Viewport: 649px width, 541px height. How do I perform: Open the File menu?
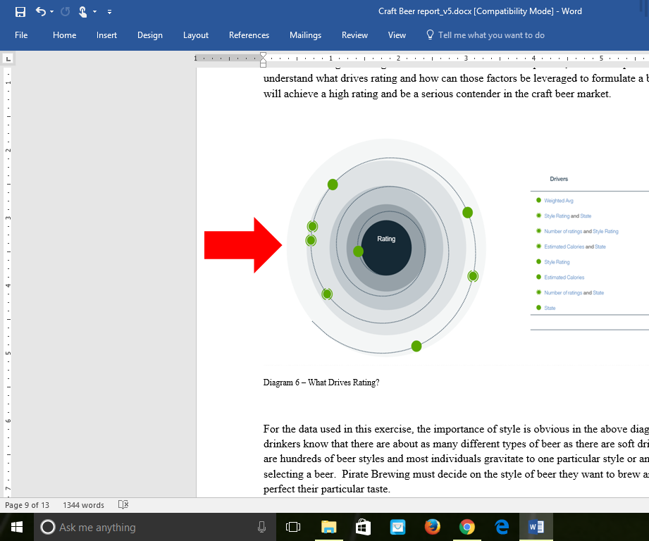pyautogui.click(x=21, y=35)
